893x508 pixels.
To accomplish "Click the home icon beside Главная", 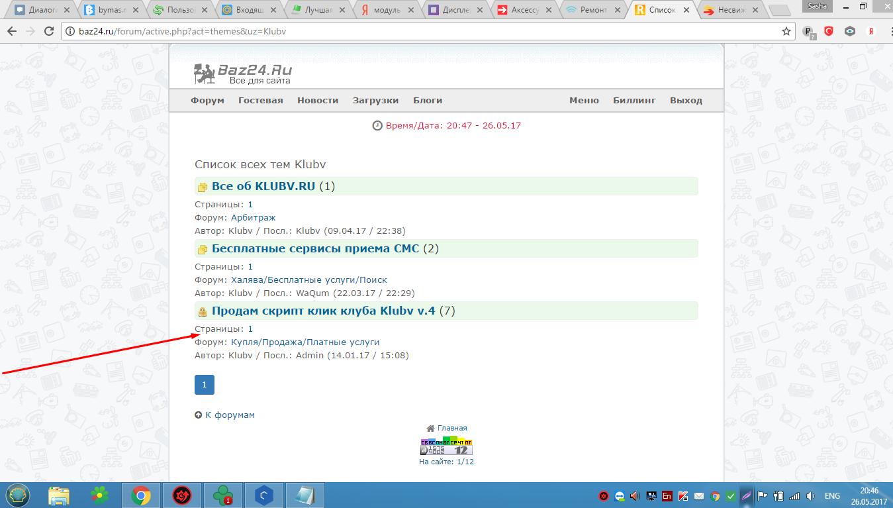I will (430, 428).
